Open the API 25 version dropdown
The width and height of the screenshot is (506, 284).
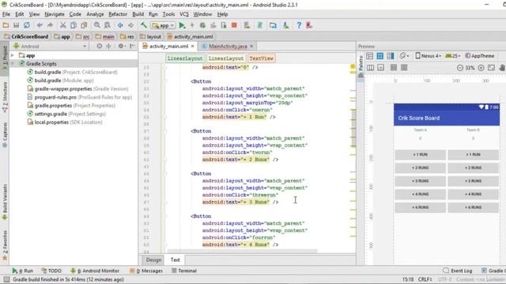click(452, 56)
